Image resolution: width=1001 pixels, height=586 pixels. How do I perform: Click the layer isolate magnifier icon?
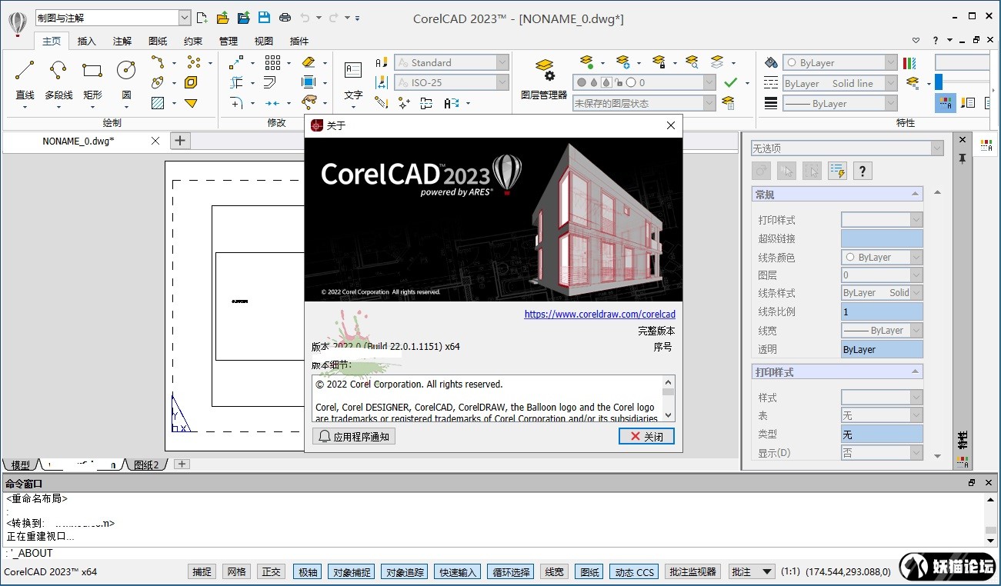pos(692,62)
